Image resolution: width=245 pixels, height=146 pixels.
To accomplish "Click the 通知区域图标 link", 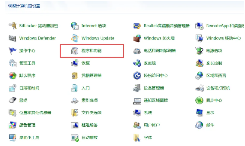I will coord(156,101).
